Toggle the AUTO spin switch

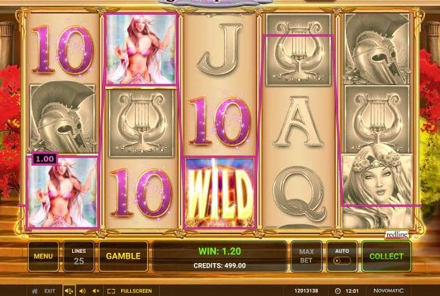click(342, 261)
